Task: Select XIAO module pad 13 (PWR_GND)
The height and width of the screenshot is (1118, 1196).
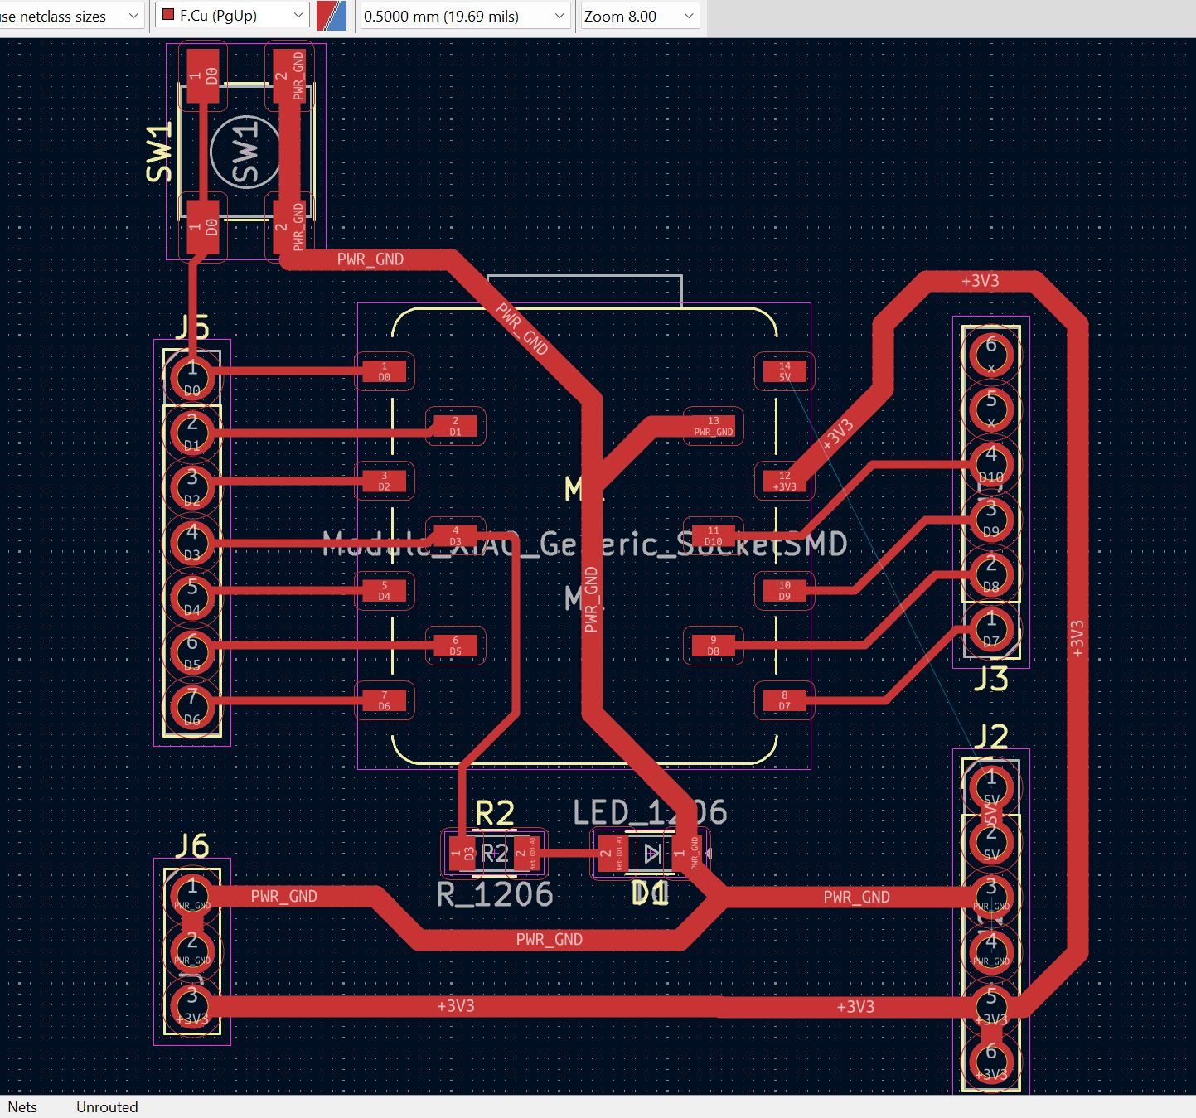Action: pos(713,426)
